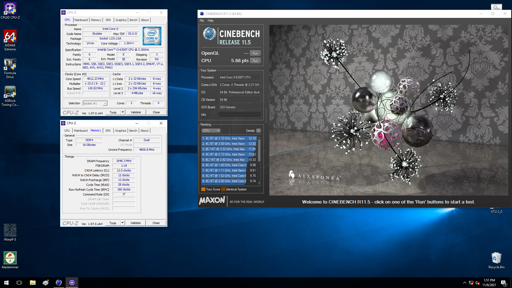
Task: Open network status tray icon
Action: click(471, 283)
